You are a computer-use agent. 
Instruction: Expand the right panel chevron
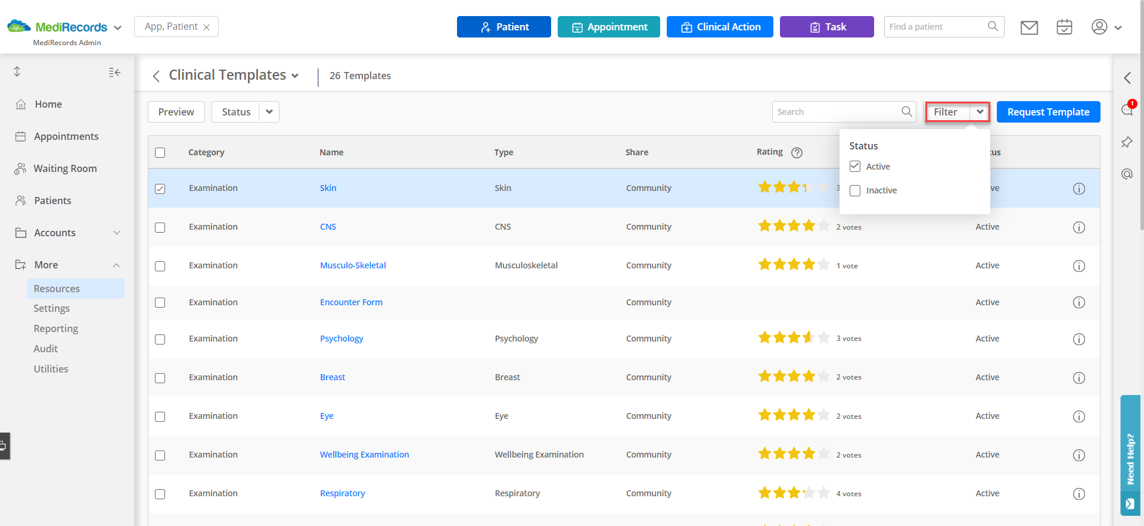1127,78
